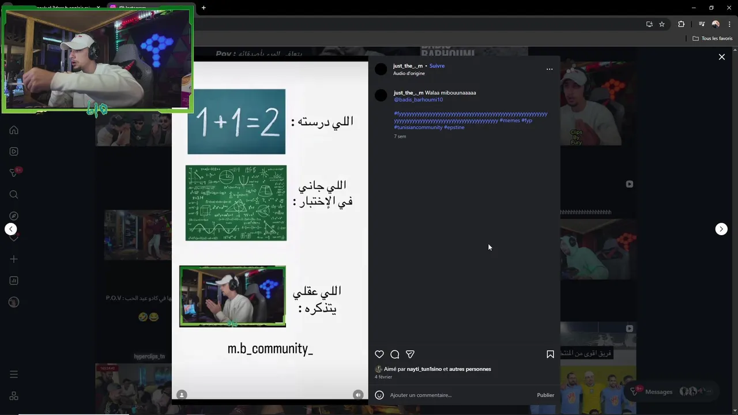
Task: Click the "4 février" post date
Action: tap(383, 377)
